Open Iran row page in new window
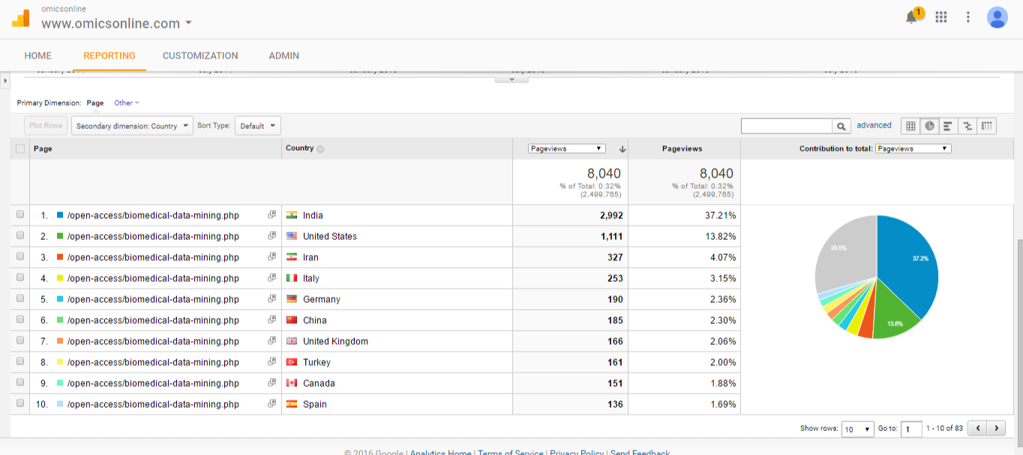The image size is (1023, 455). (271, 257)
